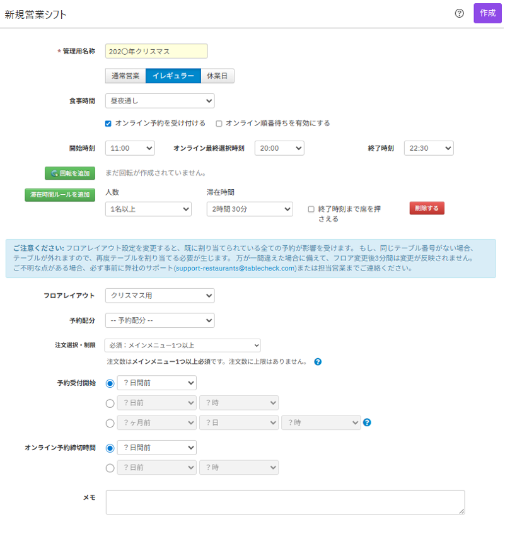Open 予約受付開始 ?日間前 dropdown
This screenshot has height=534, width=505.
pyautogui.click(x=156, y=383)
